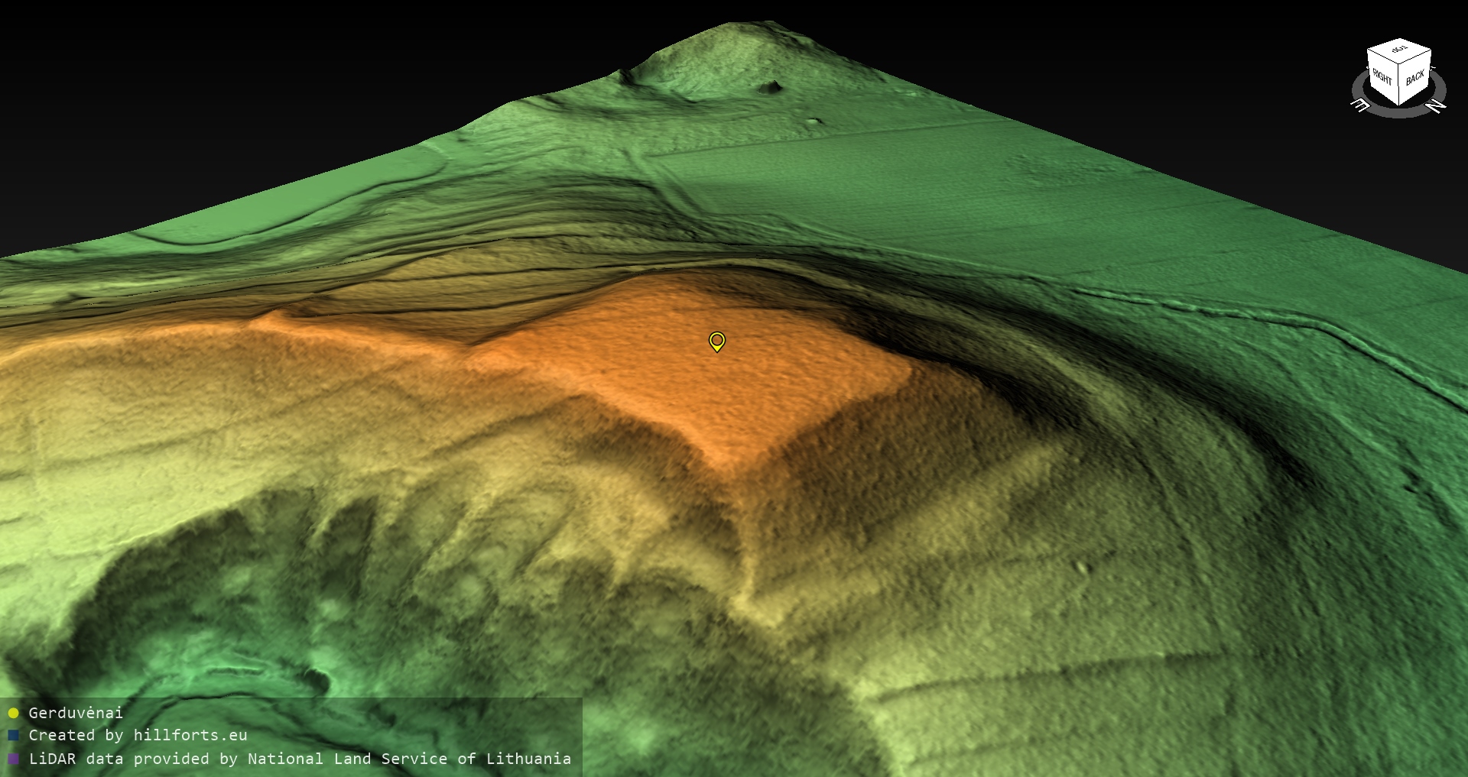Open the Gerduvėnai legend label
This screenshot has width=1468, height=777.
(76, 713)
